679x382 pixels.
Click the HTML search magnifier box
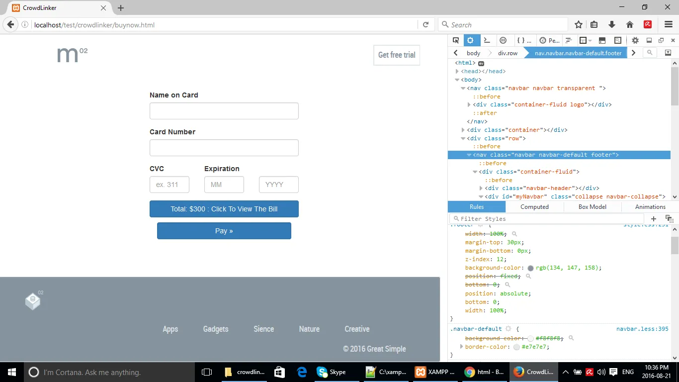(x=650, y=53)
